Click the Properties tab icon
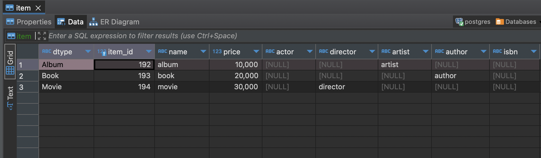The image size is (541, 158). click(10, 22)
